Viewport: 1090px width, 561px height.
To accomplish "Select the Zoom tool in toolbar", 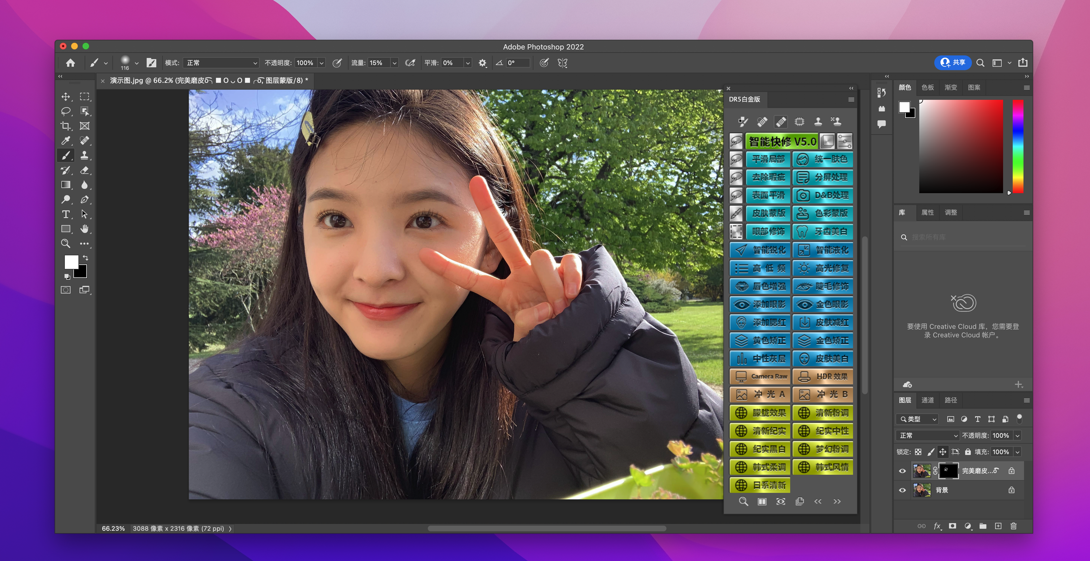I will pos(66,243).
